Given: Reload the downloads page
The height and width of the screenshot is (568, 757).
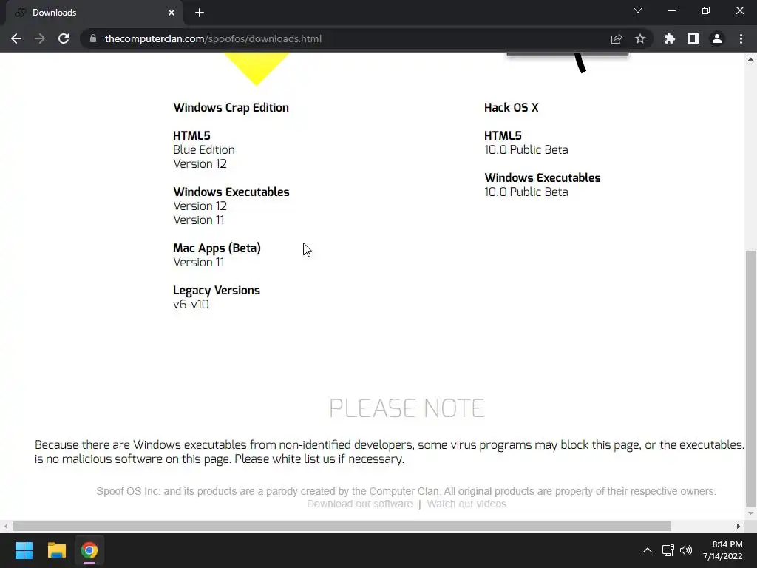Looking at the screenshot, I should 64,38.
